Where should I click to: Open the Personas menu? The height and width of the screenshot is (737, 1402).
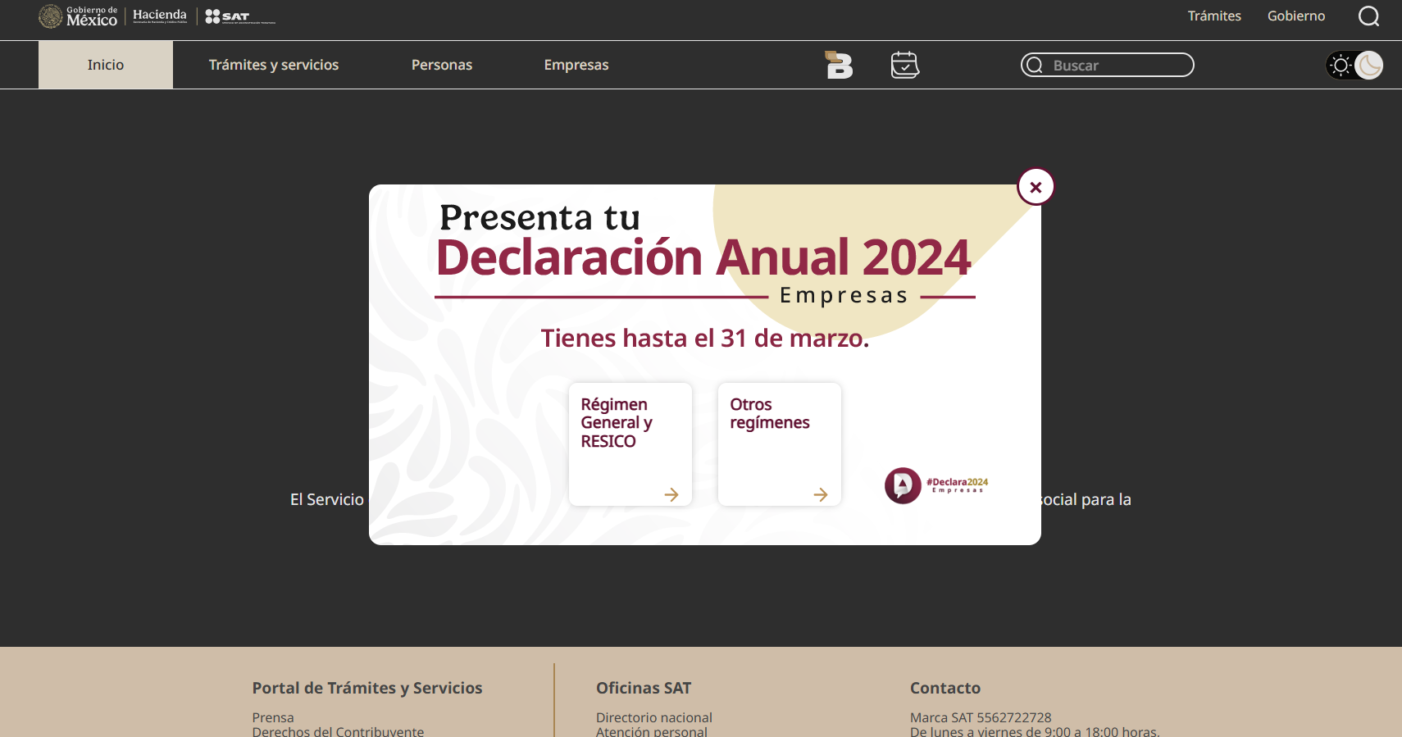coord(442,65)
